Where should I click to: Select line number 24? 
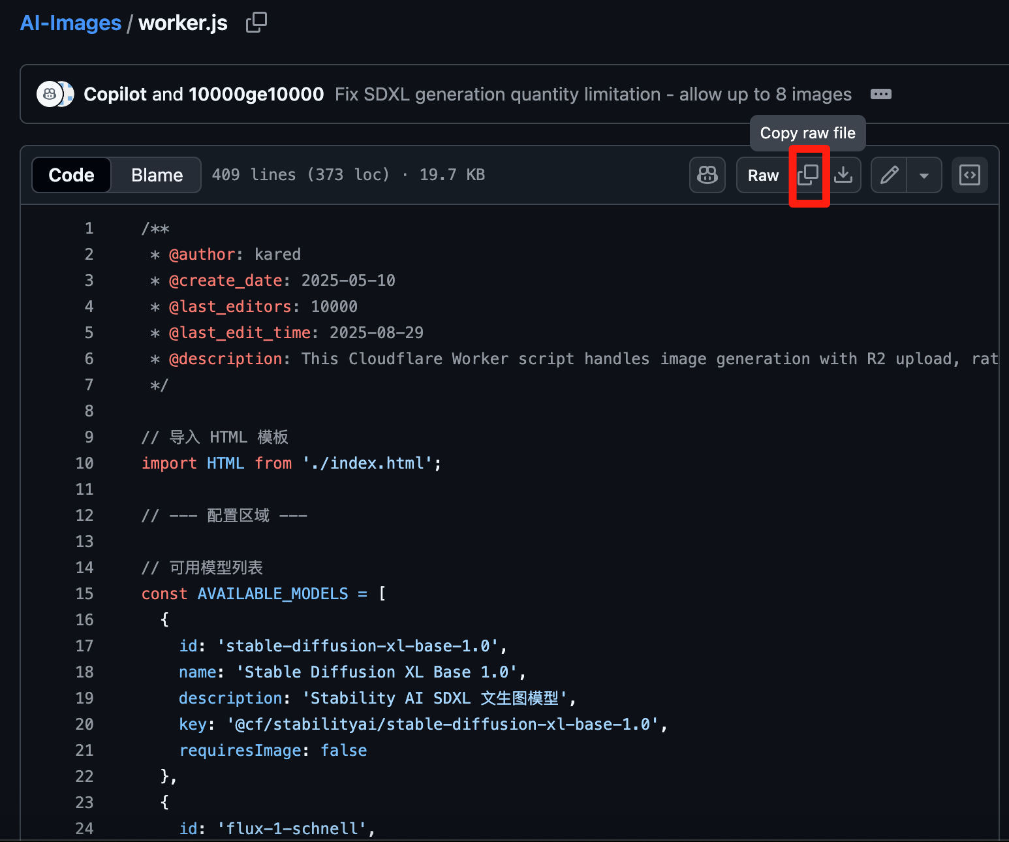pos(85,829)
